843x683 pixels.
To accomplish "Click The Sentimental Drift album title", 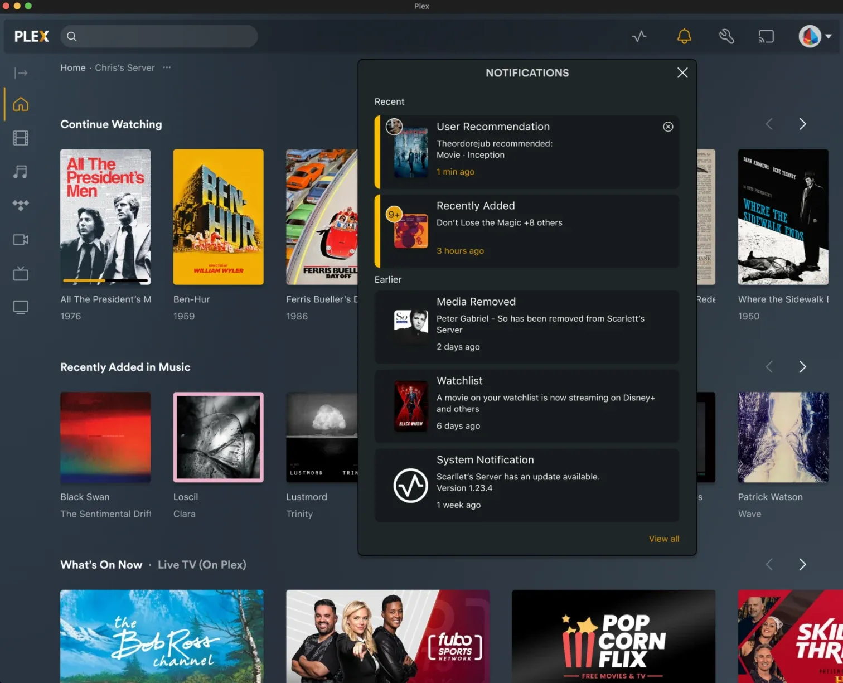I will [x=105, y=514].
